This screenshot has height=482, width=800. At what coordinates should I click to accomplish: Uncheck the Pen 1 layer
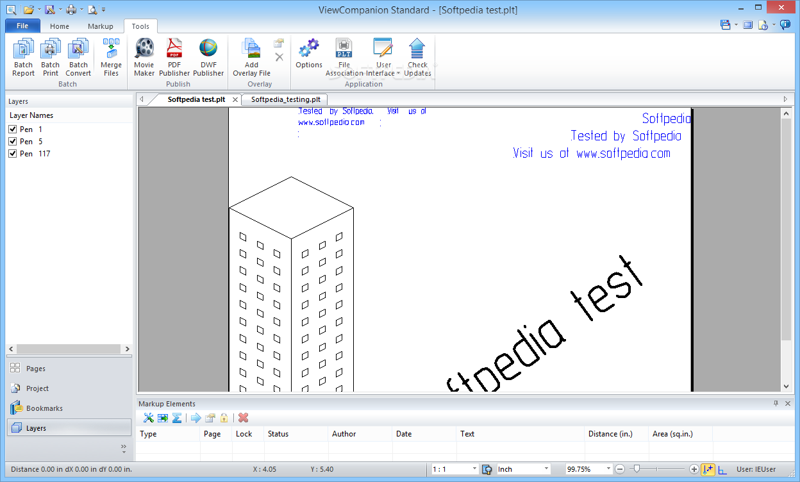click(x=12, y=129)
